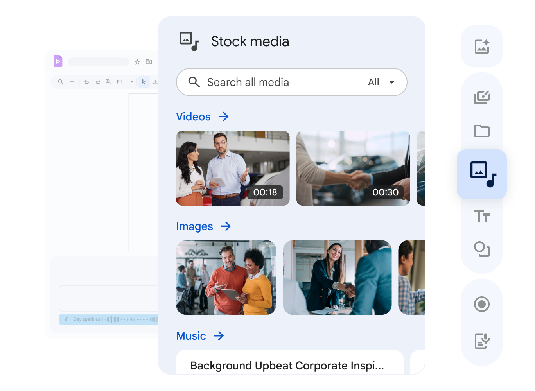This screenshot has width=535, height=391.
Task: Select the Text tool in the right sidebar
Action: pyautogui.click(x=481, y=215)
